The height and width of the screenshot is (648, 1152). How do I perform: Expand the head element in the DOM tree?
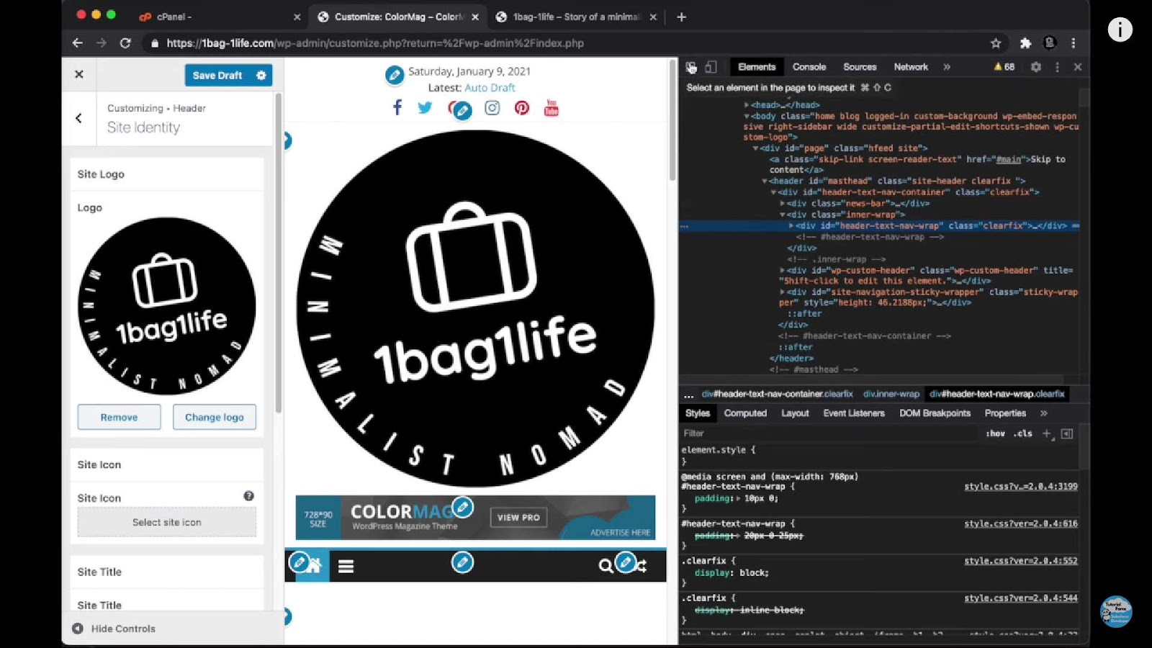(747, 104)
